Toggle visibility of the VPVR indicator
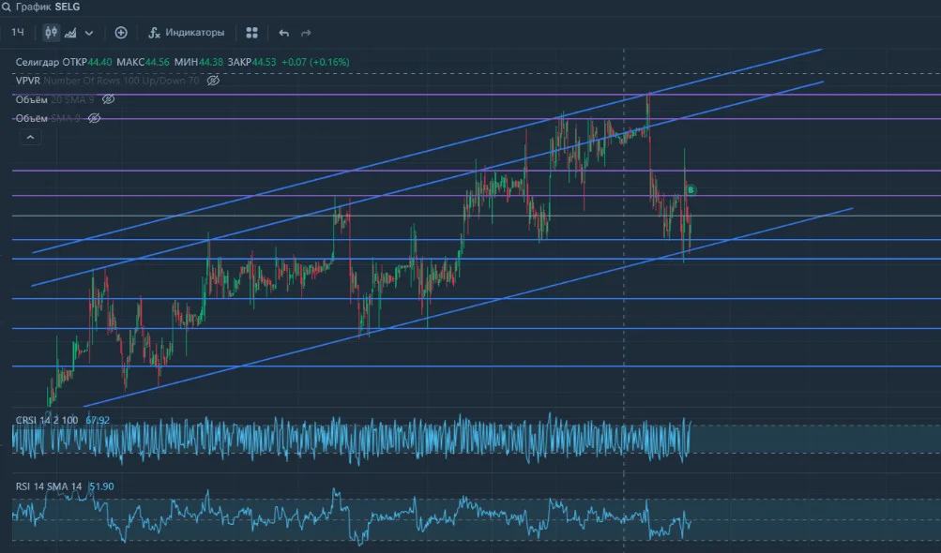The height and width of the screenshot is (553, 941). (x=213, y=81)
